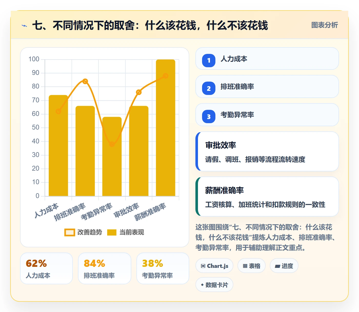Toggle the 改善趋势 legend swatch
359x312 pixels.
coord(70,232)
